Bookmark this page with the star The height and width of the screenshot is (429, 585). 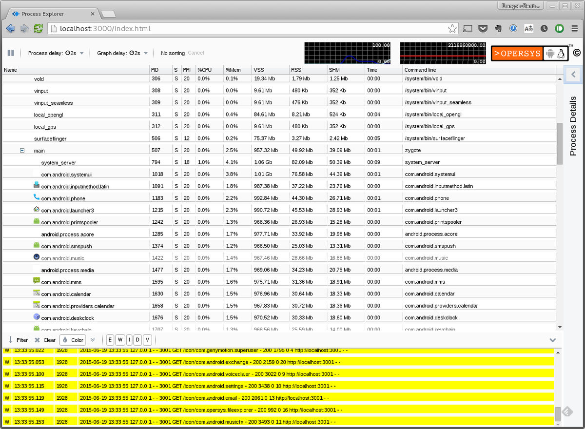pyautogui.click(x=452, y=29)
